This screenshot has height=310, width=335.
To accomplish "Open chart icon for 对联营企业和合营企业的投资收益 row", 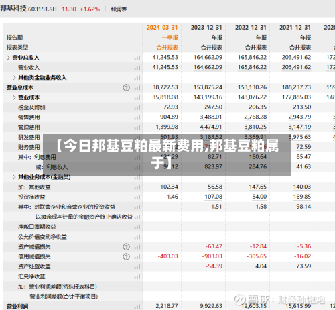I will tap(137, 207).
